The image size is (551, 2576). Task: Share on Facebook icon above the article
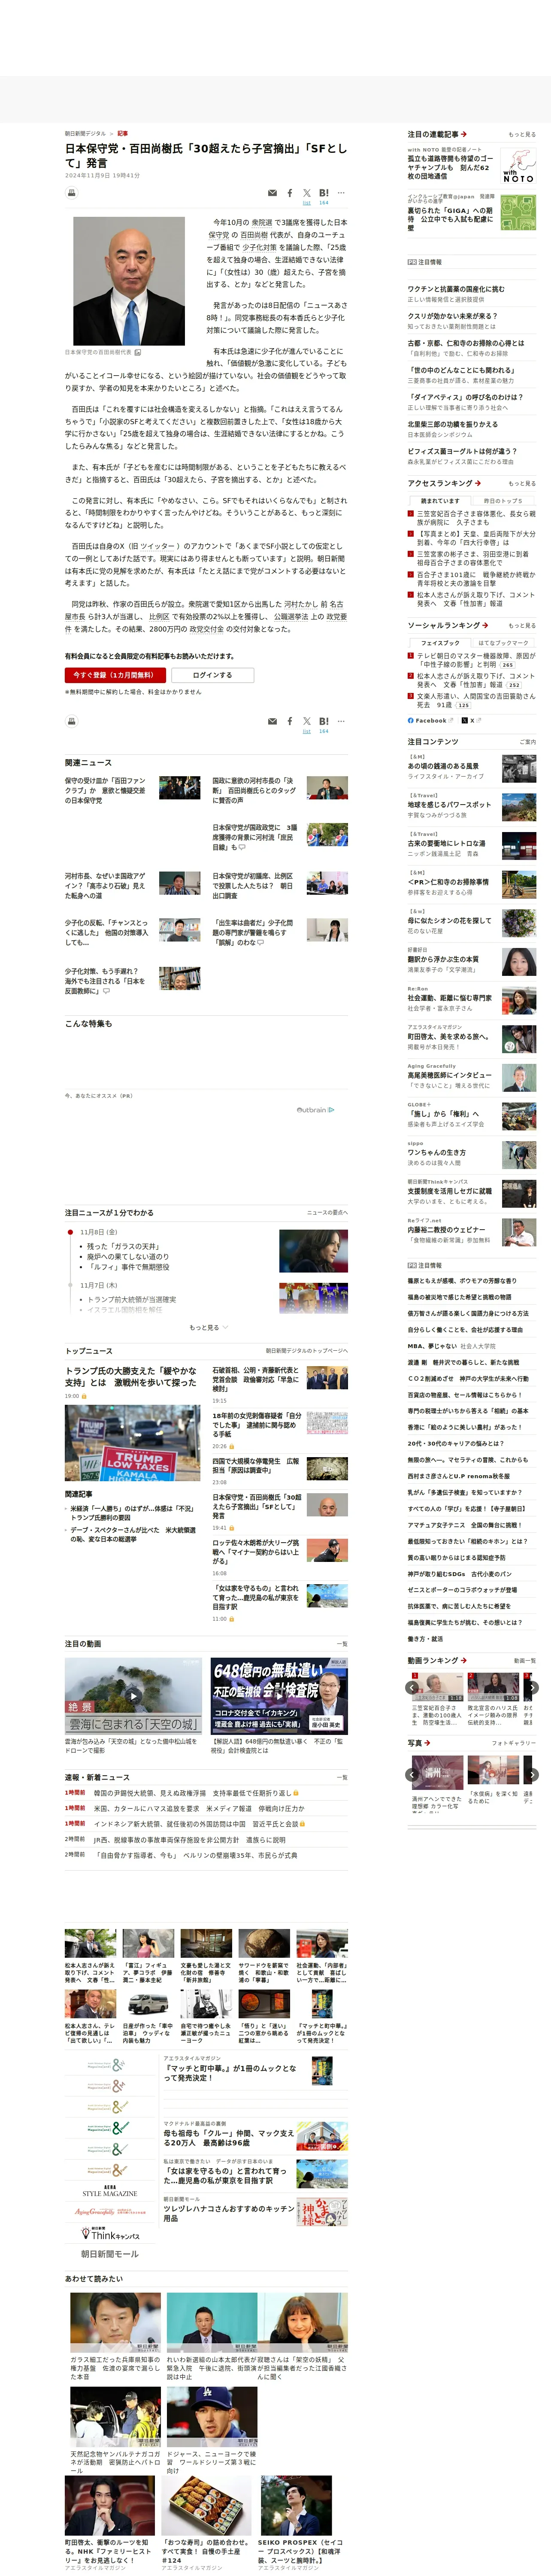[290, 193]
